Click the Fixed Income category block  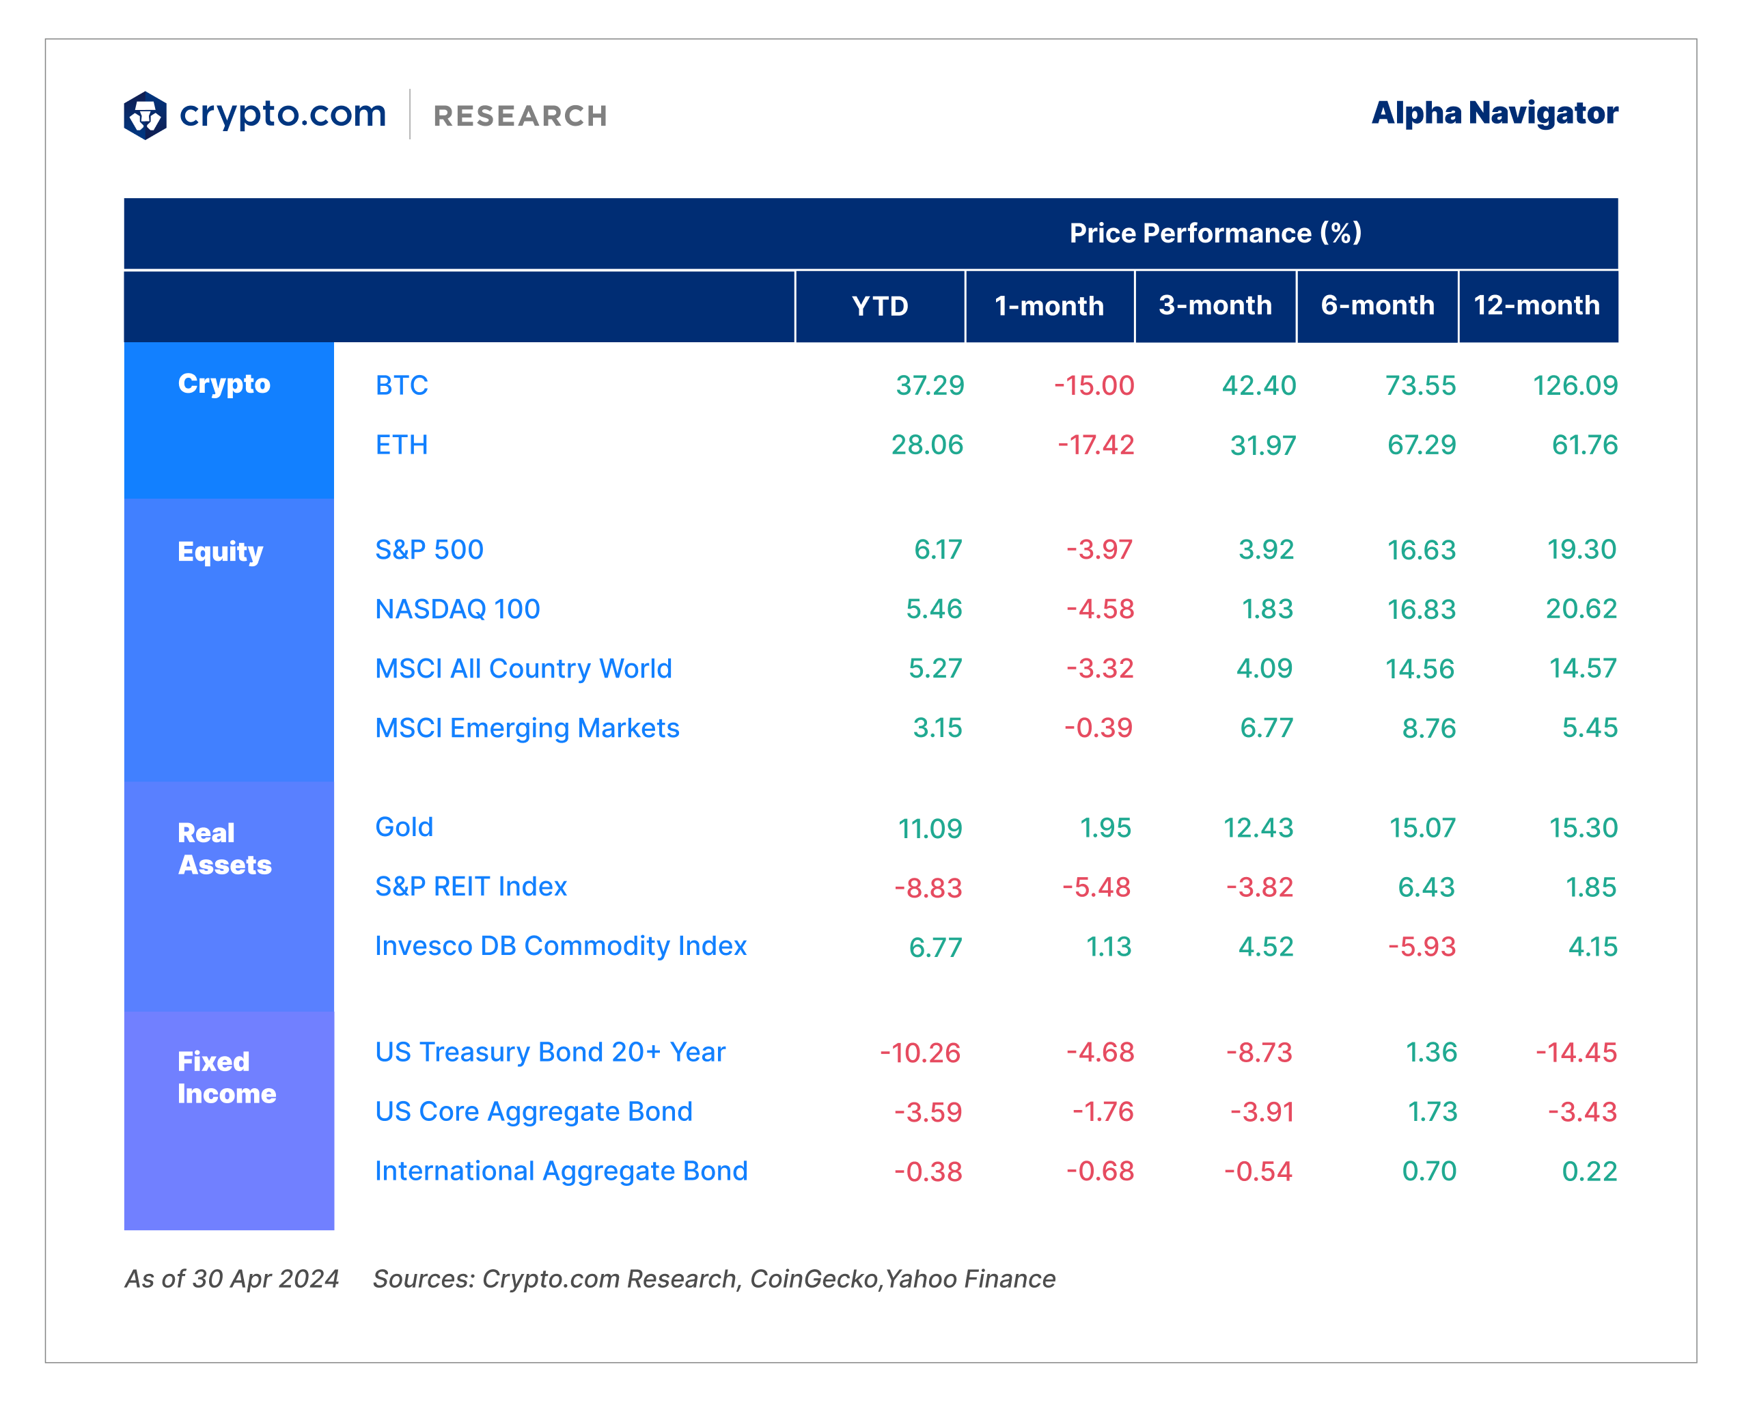(x=229, y=1121)
